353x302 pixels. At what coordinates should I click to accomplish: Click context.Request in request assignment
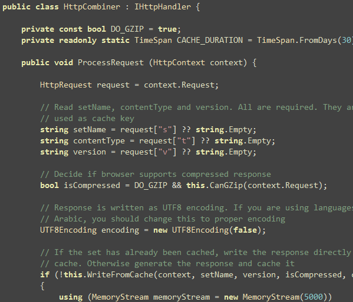point(179,85)
